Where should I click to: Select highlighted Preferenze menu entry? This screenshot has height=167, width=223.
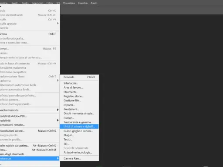(30, 159)
